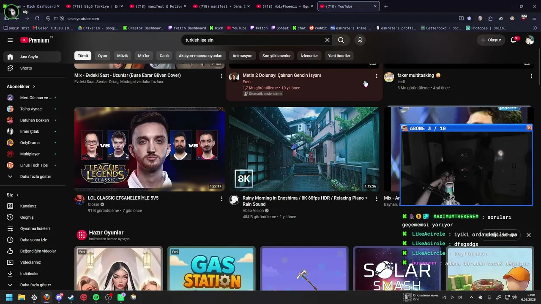
Task: Open YouTube notifications bell
Action: (x=514, y=40)
